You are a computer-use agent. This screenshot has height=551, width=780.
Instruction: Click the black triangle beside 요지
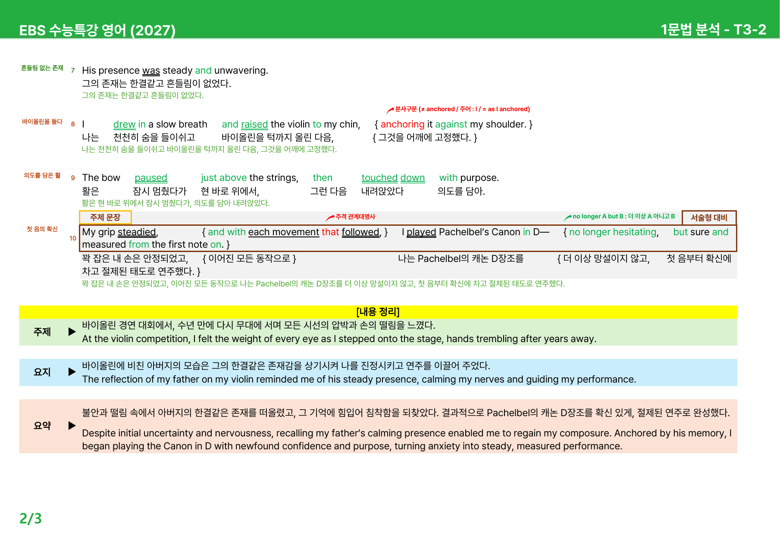(x=72, y=372)
